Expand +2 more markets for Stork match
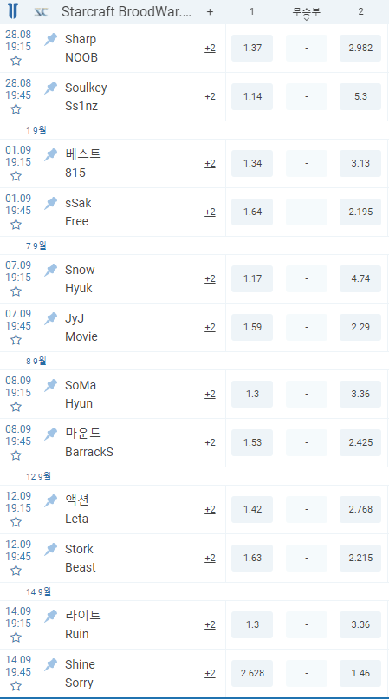This screenshot has height=699, width=389. tap(210, 559)
